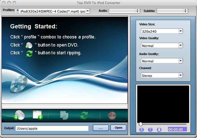Click the copy pages toolbar icon
Image resolution: width=197 pixels, height=138 pixels.
click(x=64, y=115)
